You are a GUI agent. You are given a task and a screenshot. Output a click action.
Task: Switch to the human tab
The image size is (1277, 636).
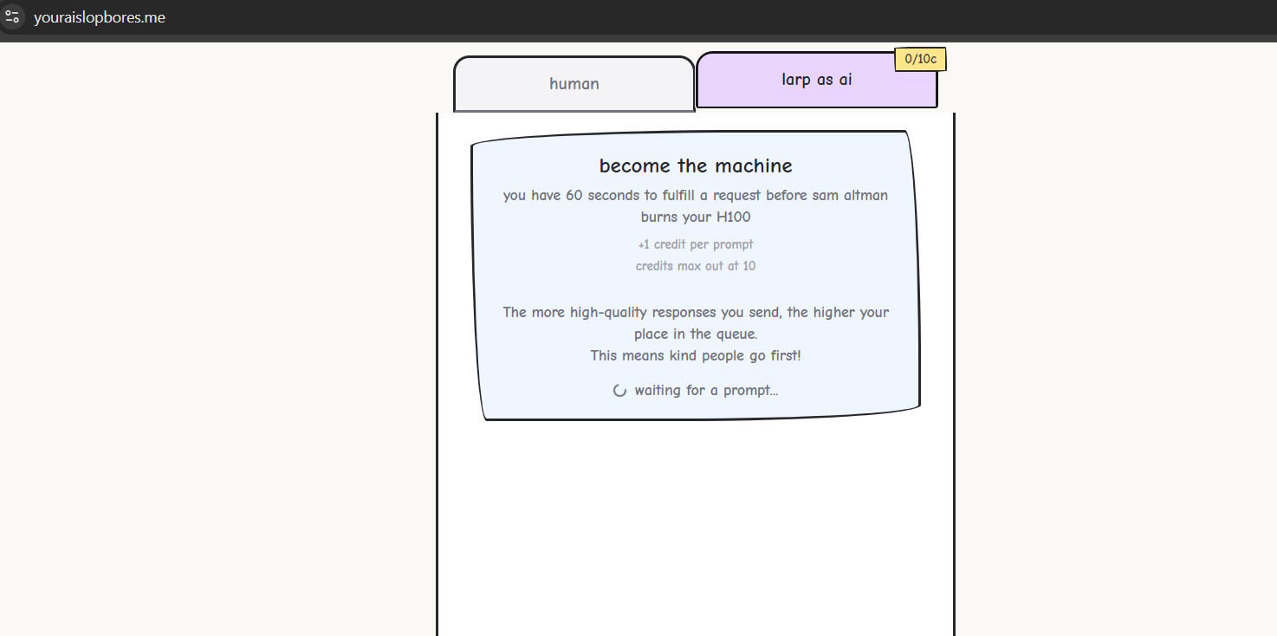[x=574, y=84]
